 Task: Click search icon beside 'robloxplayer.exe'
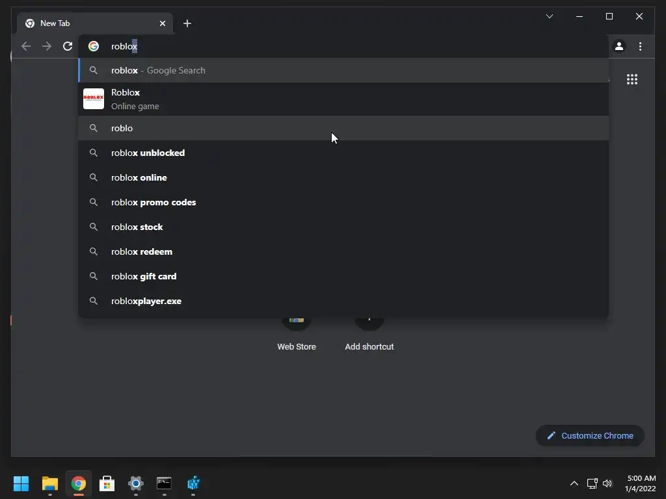[x=94, y=301]
